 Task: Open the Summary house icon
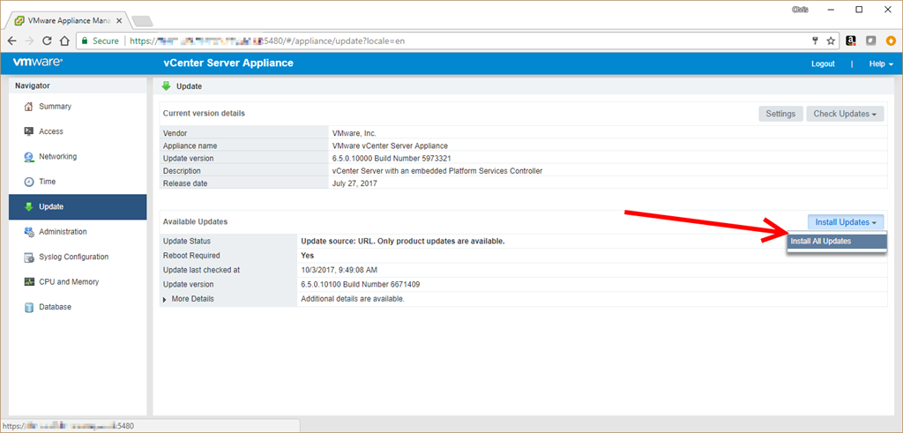29,107
